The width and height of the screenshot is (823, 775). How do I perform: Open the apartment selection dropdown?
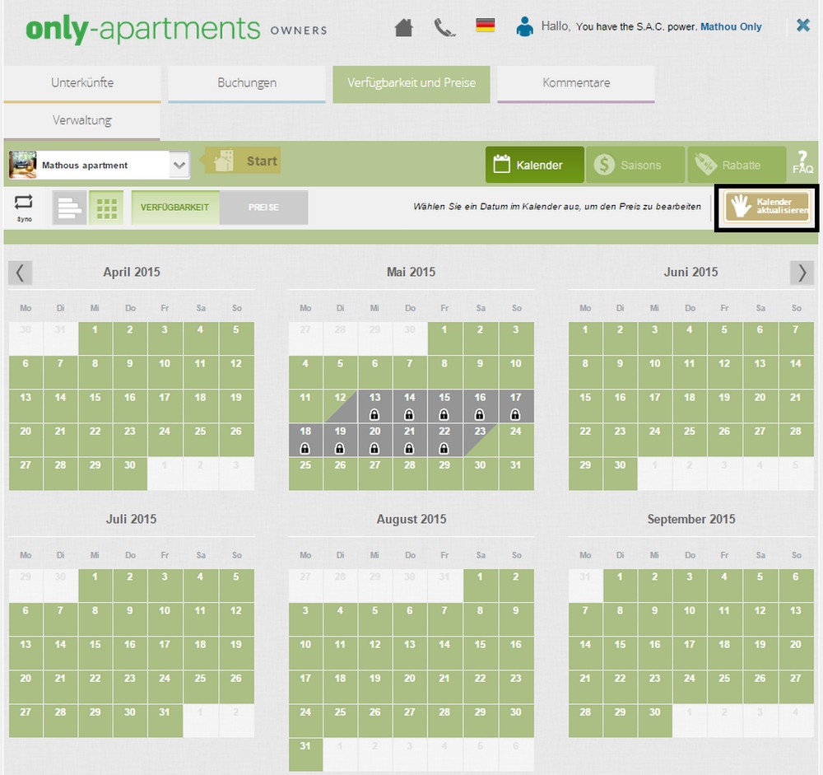pyautogui.click(x=179, y=164)
